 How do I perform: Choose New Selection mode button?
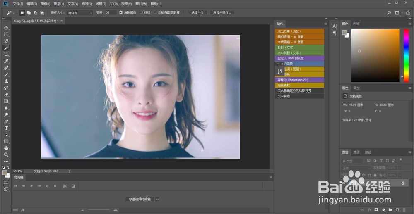(22, 13)
